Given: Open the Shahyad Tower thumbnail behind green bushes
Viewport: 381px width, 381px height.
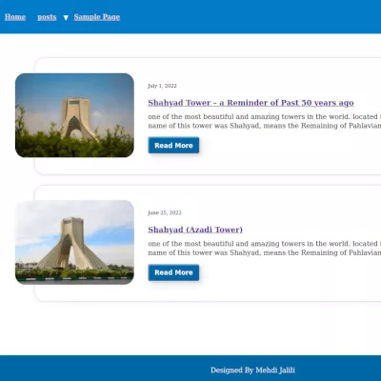Looking at the screenshot, I should coord(74,115).
